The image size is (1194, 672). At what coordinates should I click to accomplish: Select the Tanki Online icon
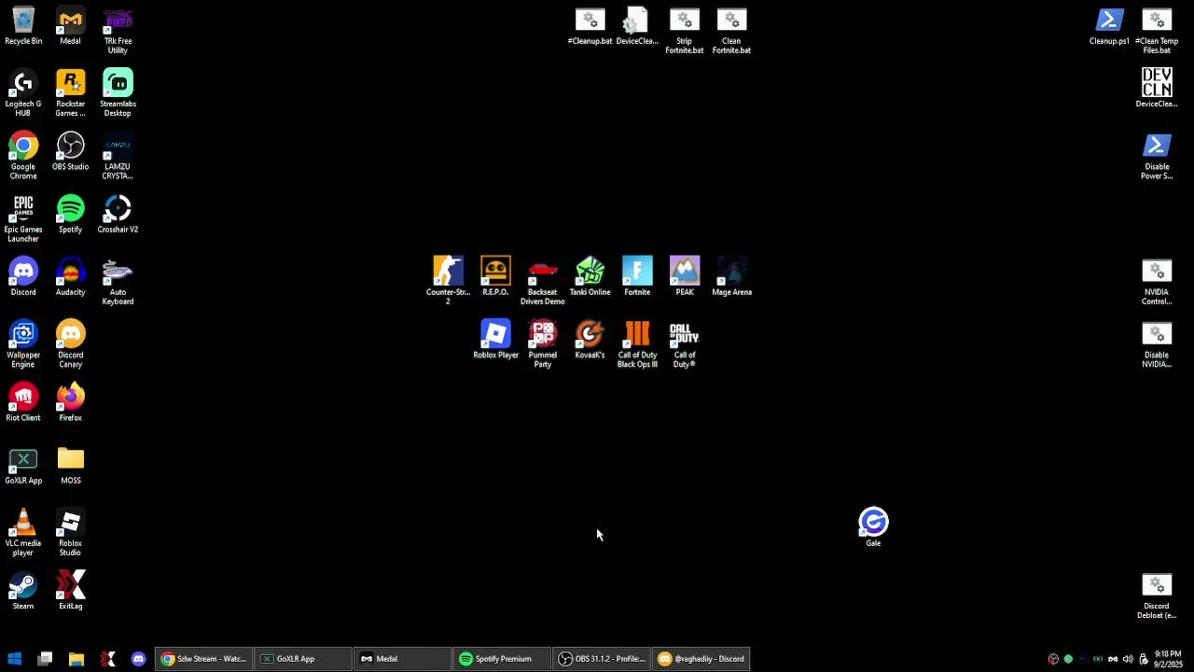point(590,276)
